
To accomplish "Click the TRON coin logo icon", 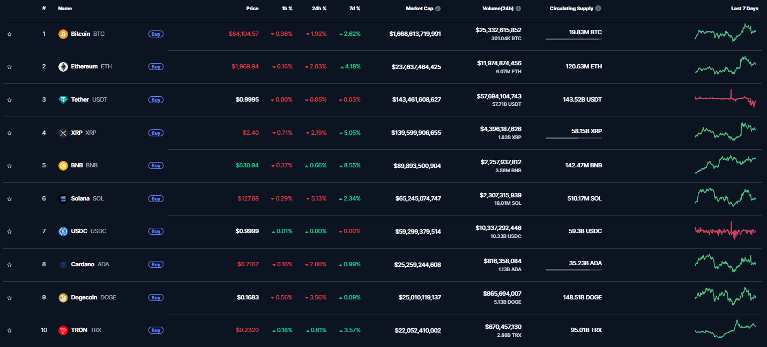I will (63, 330).
